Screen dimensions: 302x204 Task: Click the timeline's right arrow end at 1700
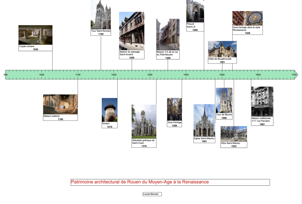tap(296, 75)
